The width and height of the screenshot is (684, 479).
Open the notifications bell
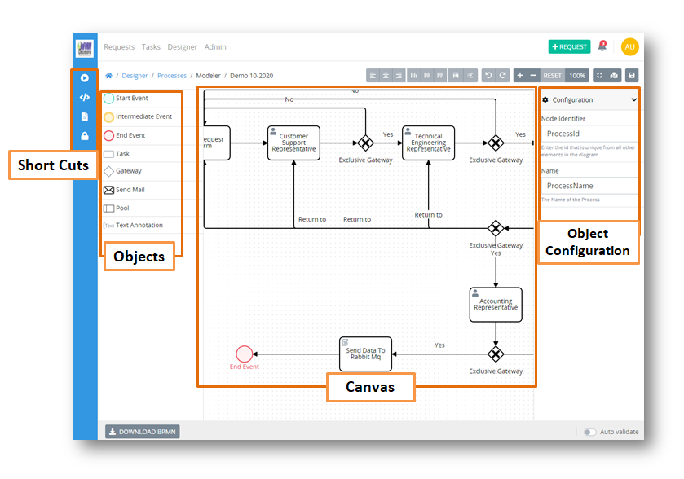pos(602,47)
